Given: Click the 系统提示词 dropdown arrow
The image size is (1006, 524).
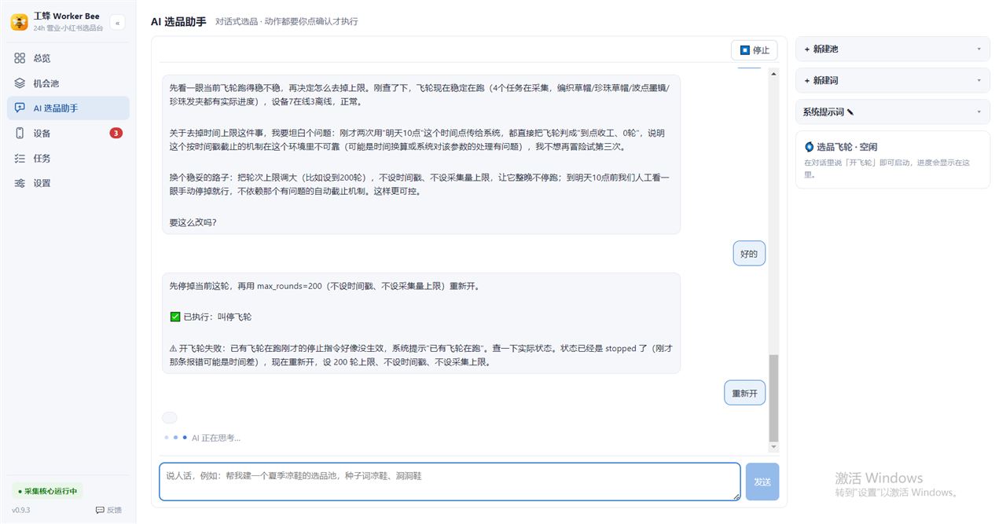Looking at the screenshot, I should pyautogui.click(x=978, y=112).
